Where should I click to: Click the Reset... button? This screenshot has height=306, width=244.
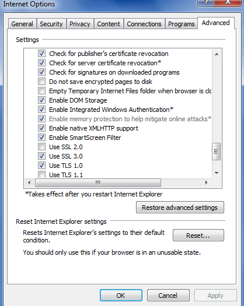coord(198,235)
